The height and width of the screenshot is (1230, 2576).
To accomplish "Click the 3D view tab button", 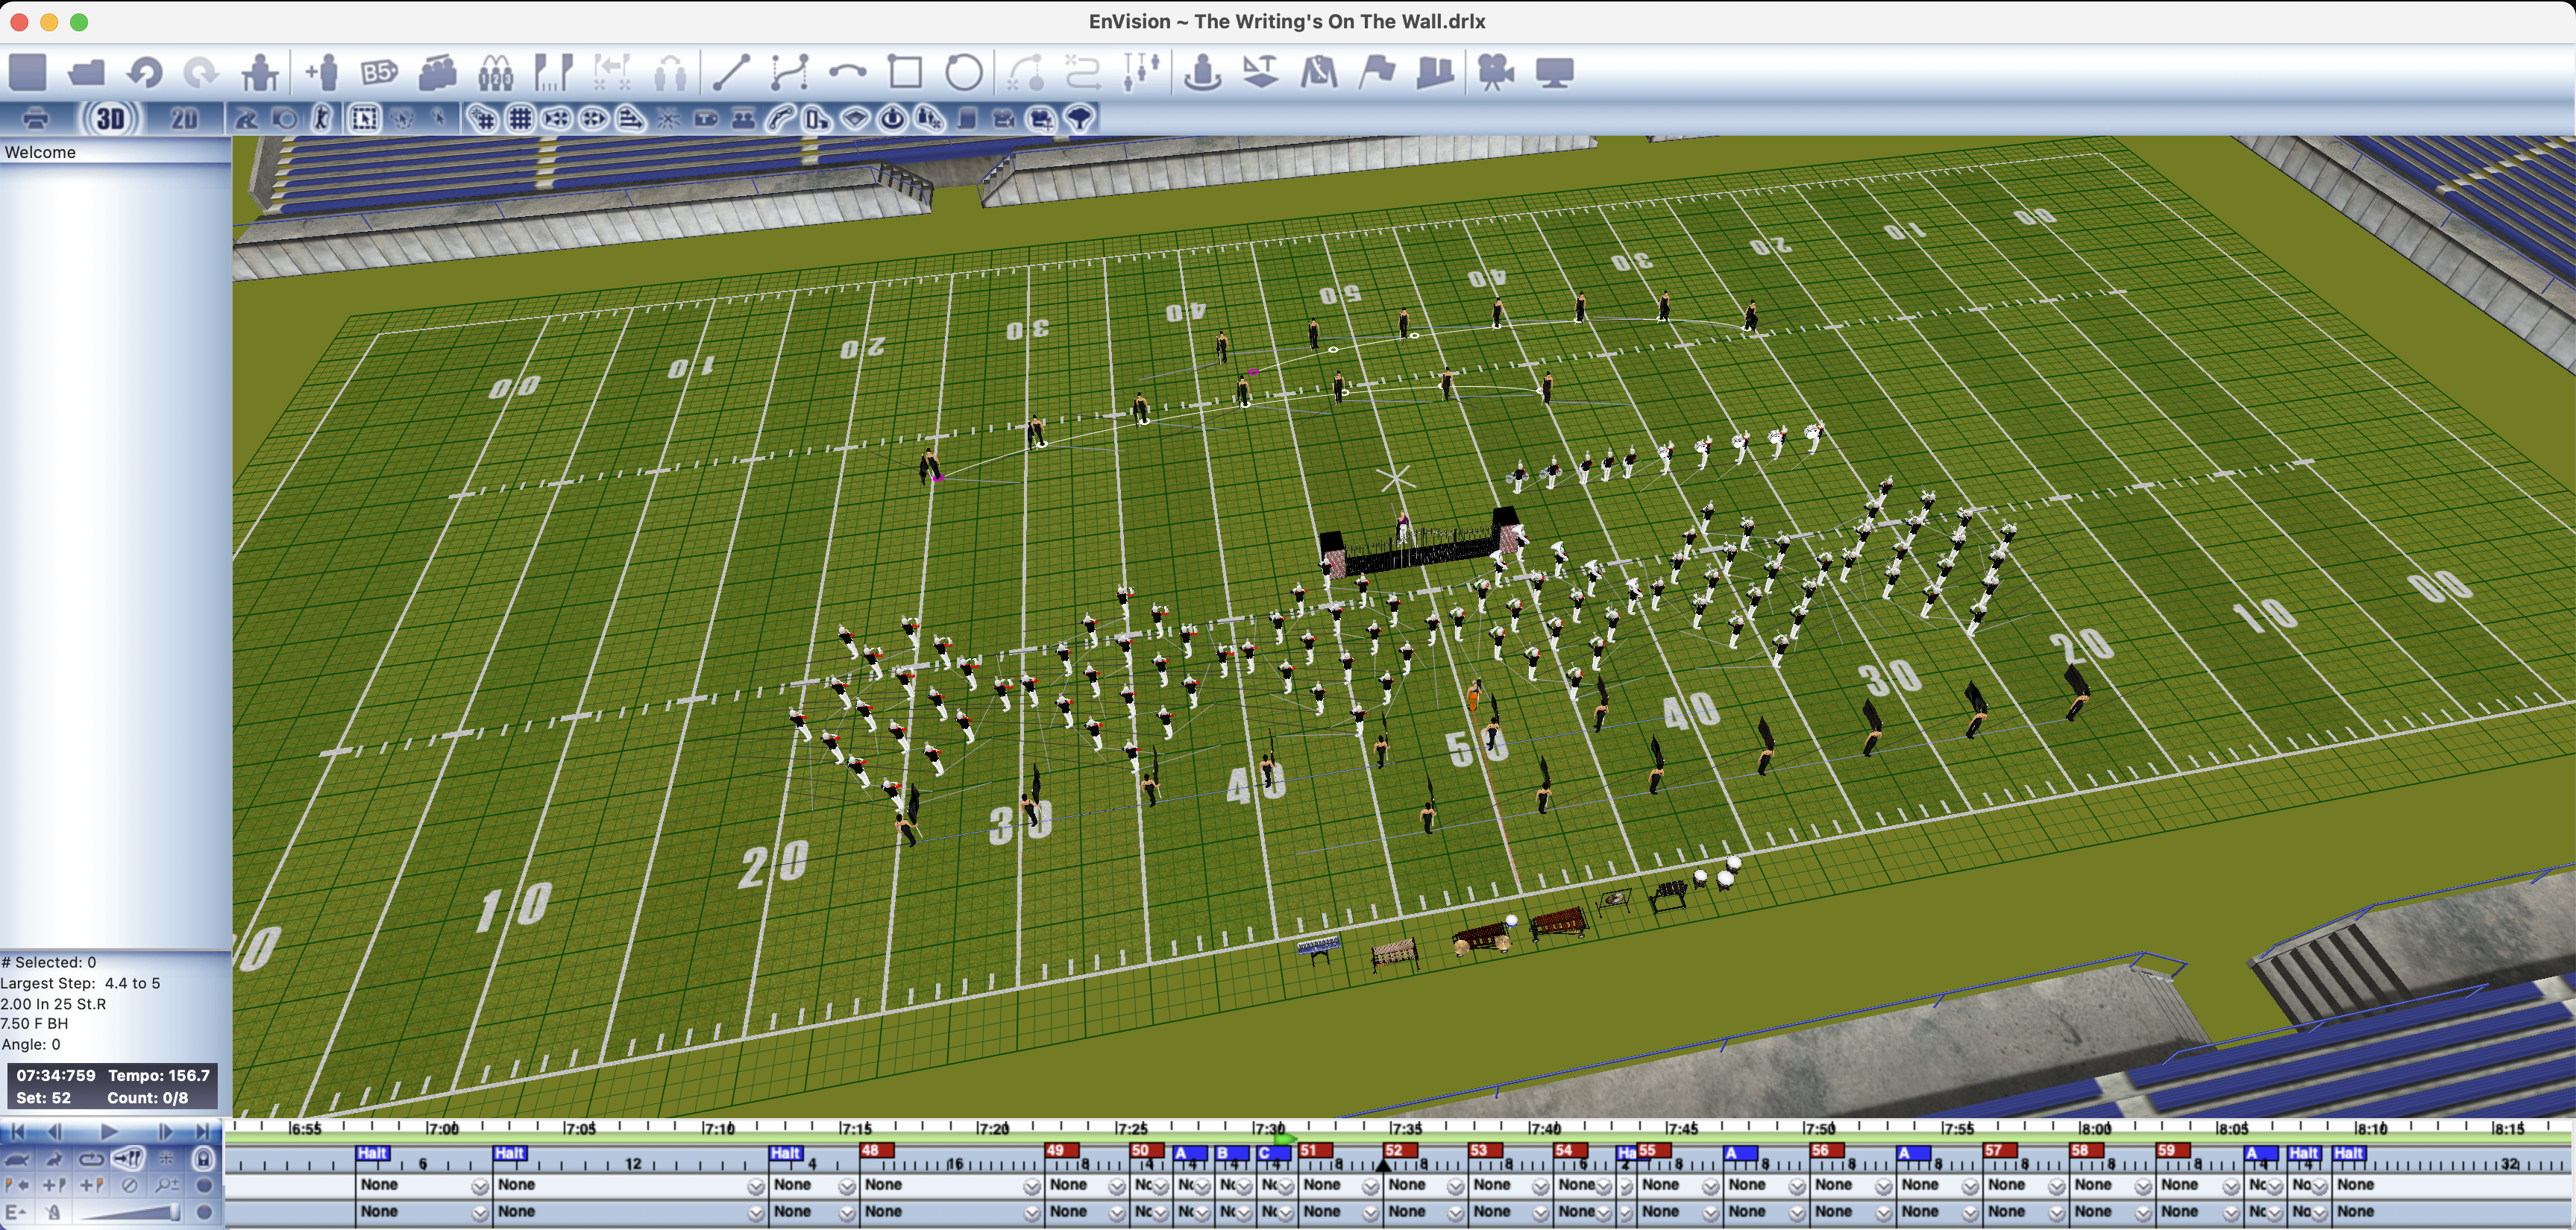I will point(110,119).
